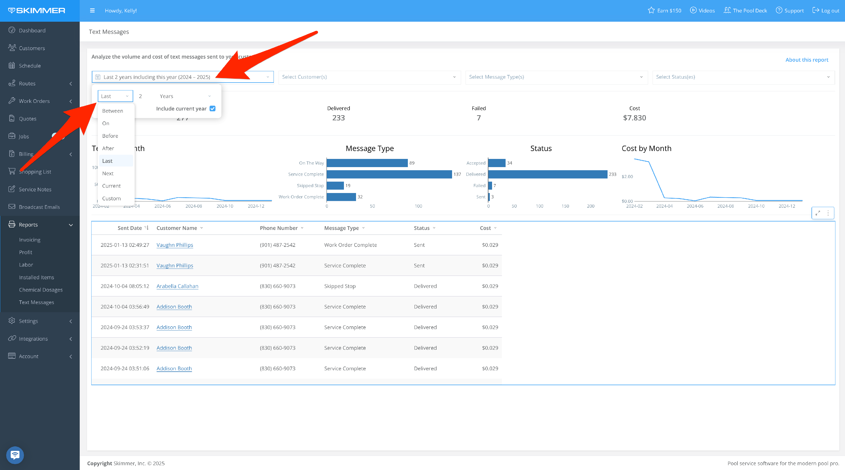Open the table three-dot options menu

pyautogui.click(x=828, y=213)
